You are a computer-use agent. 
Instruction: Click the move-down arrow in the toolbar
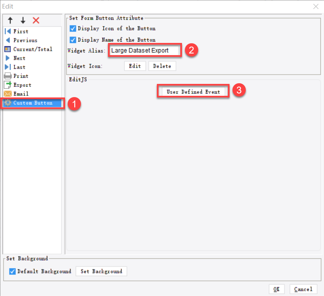22,20
